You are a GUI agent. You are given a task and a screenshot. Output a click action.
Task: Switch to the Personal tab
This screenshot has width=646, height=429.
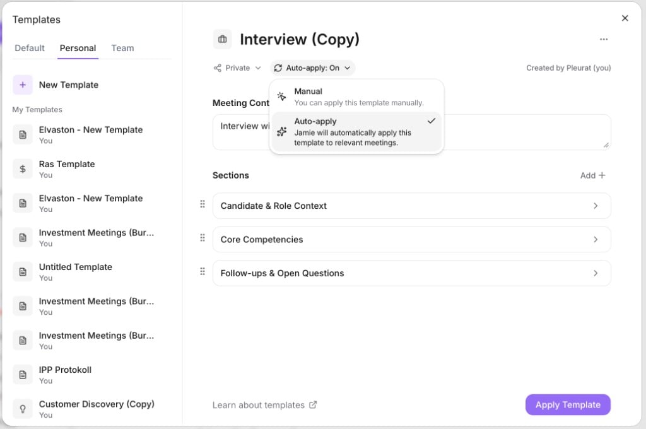(78, 48)
